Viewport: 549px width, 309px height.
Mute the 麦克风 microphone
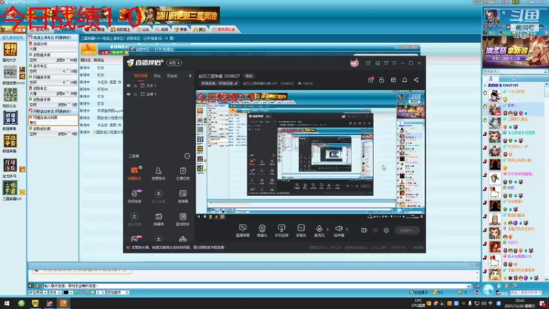(319, 231)
